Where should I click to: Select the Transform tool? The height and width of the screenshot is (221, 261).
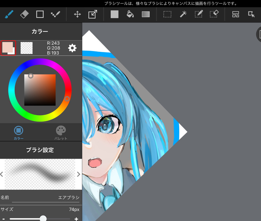93,14
